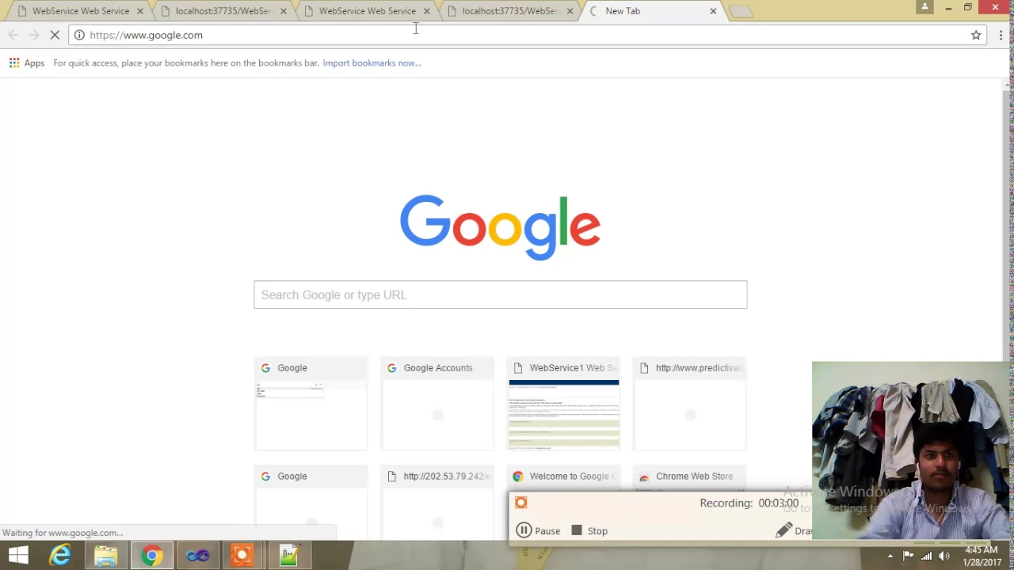Close the first WebService Web Service tab

pos(140,11)
